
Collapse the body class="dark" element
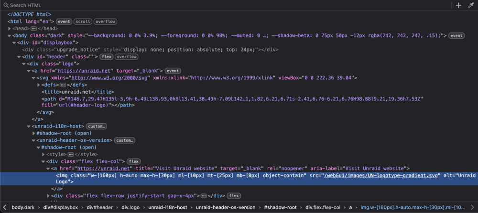9,36
